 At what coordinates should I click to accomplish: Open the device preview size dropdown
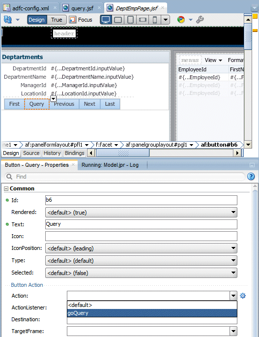pos(165,20)
